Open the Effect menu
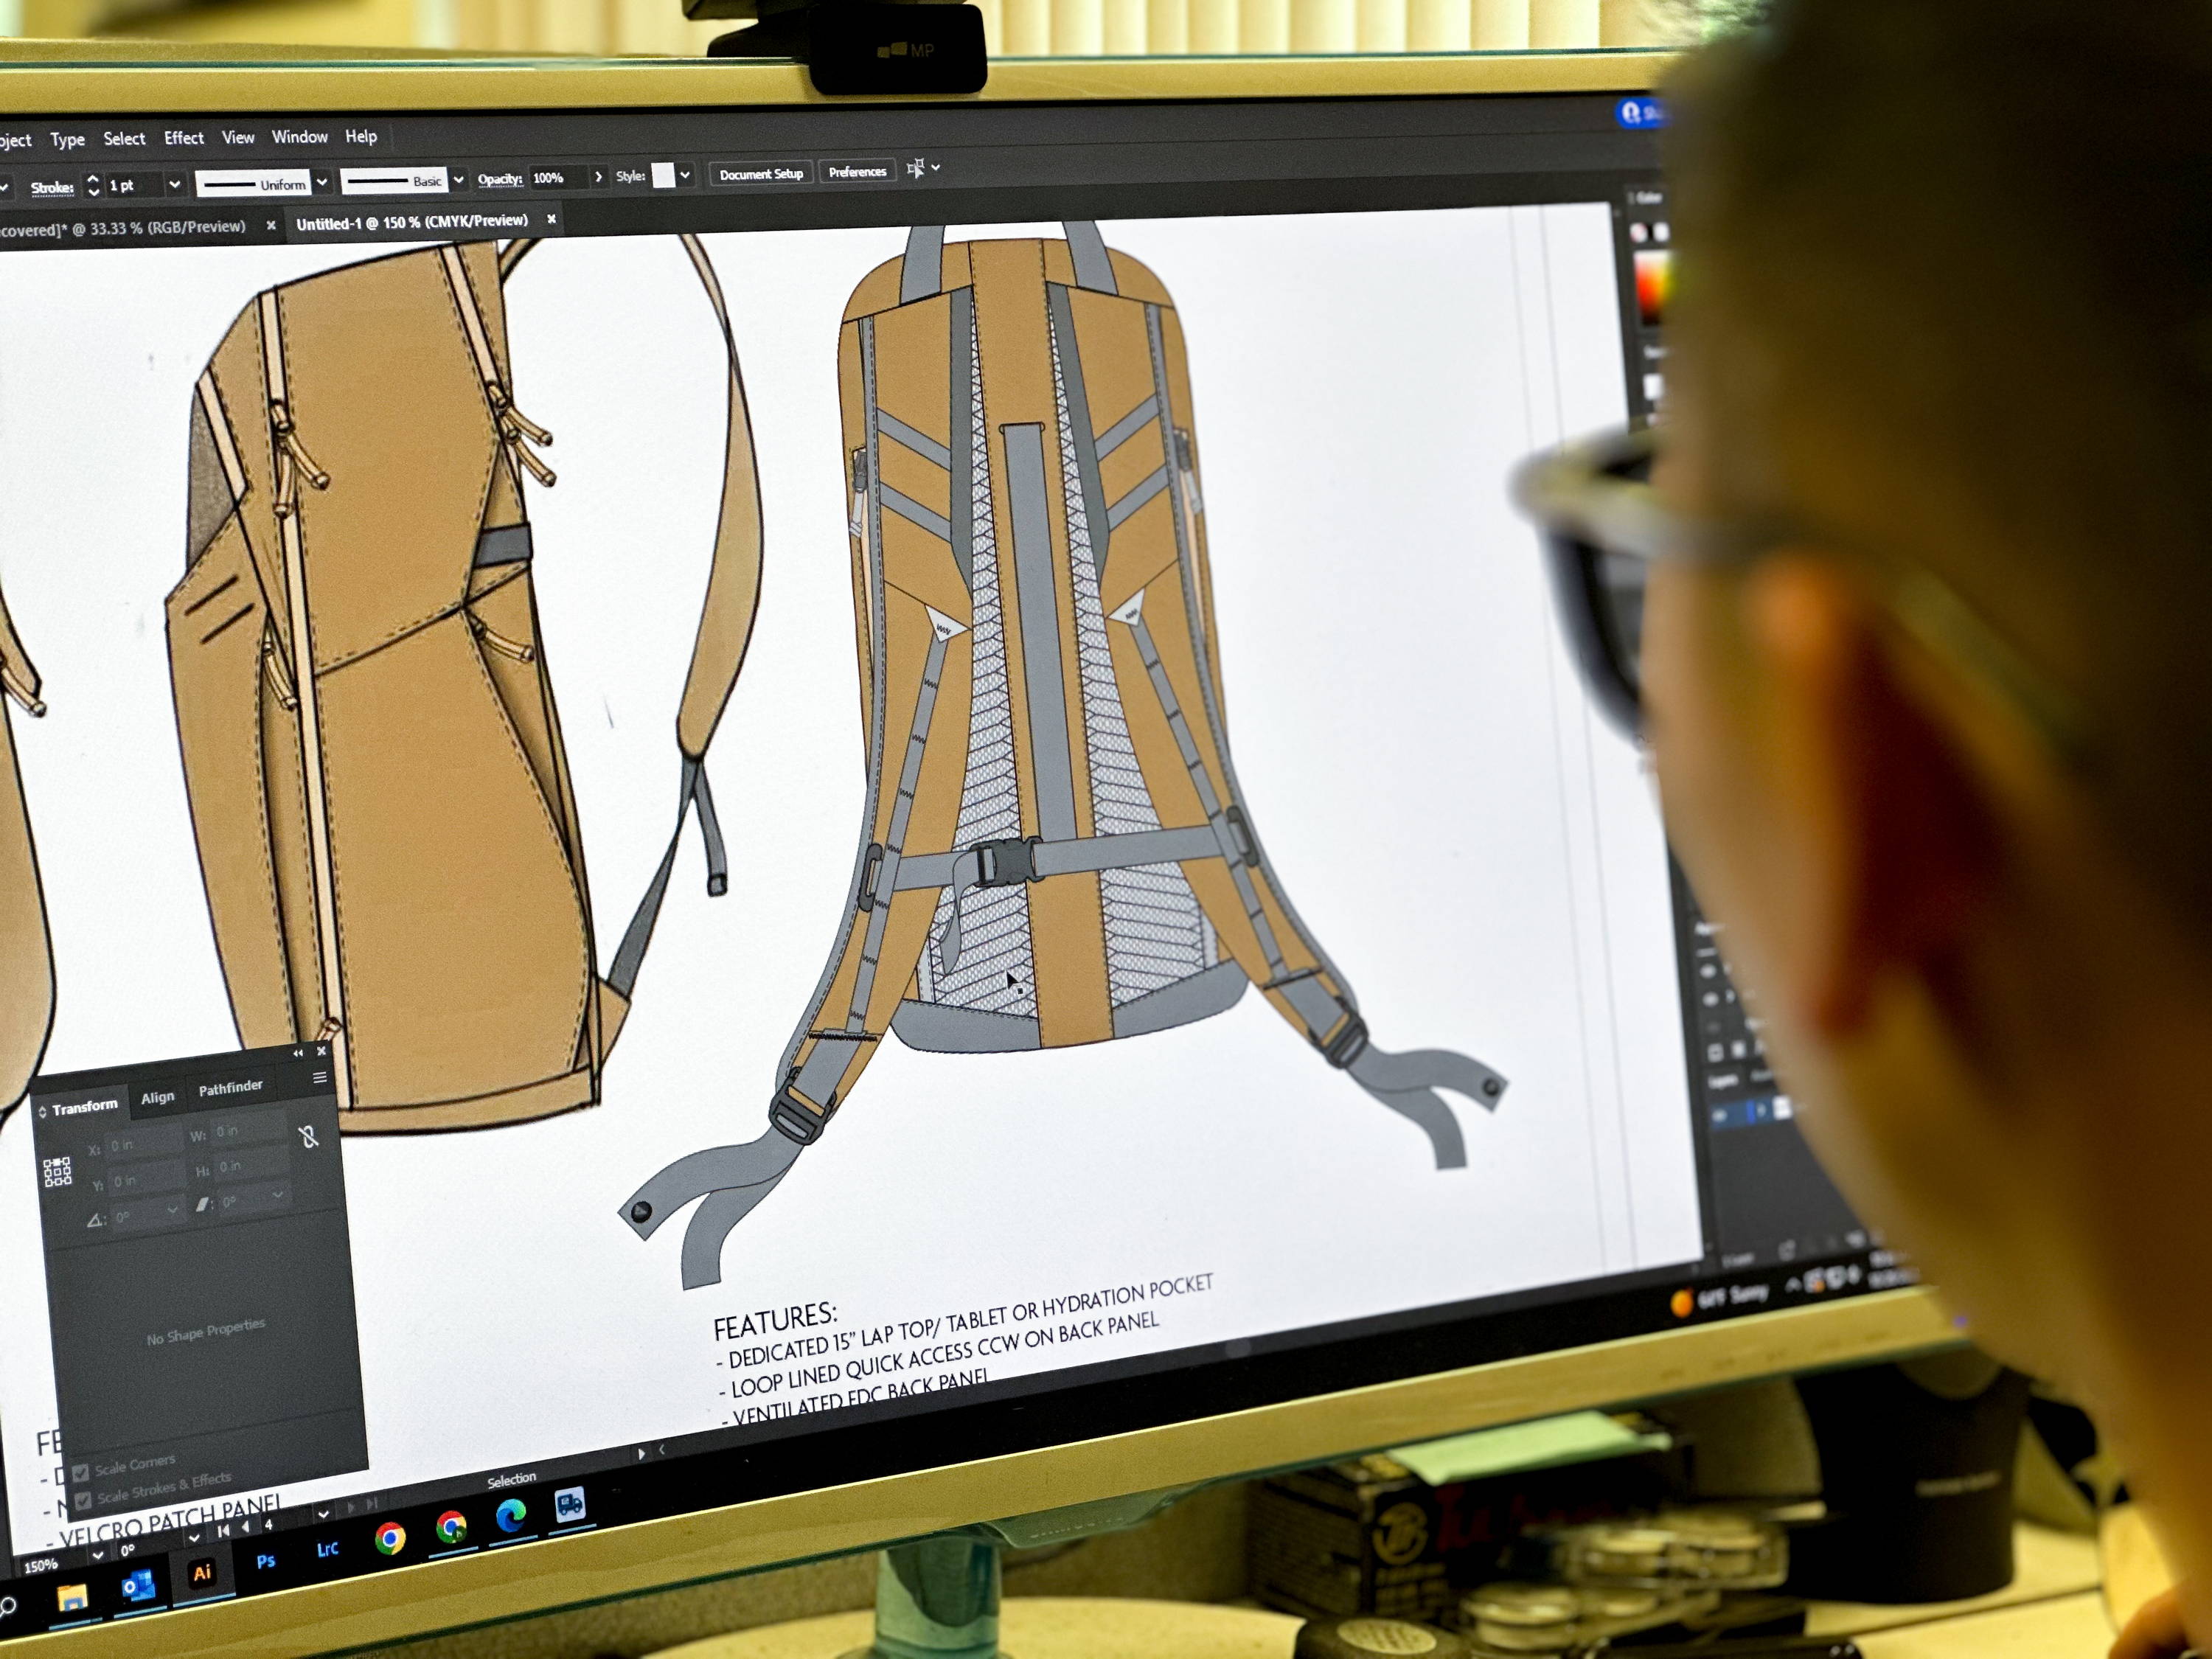 pos(183,137)
